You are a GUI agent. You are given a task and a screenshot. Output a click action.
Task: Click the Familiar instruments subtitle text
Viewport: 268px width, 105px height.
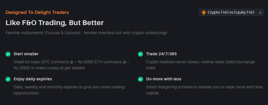tap(86, 33)
